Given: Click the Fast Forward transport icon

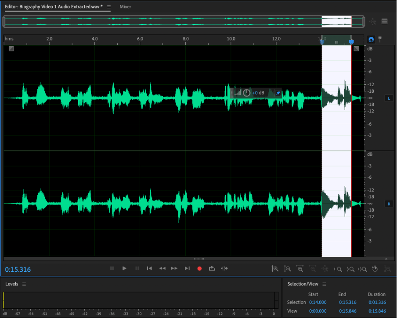Looking at the screenshot, I should [174, 268].
